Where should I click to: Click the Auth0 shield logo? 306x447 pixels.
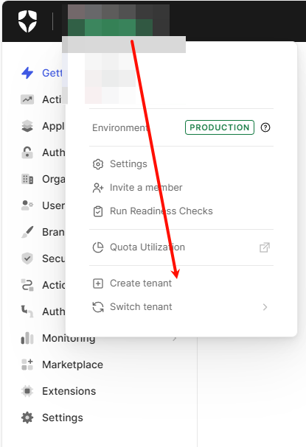27,21
